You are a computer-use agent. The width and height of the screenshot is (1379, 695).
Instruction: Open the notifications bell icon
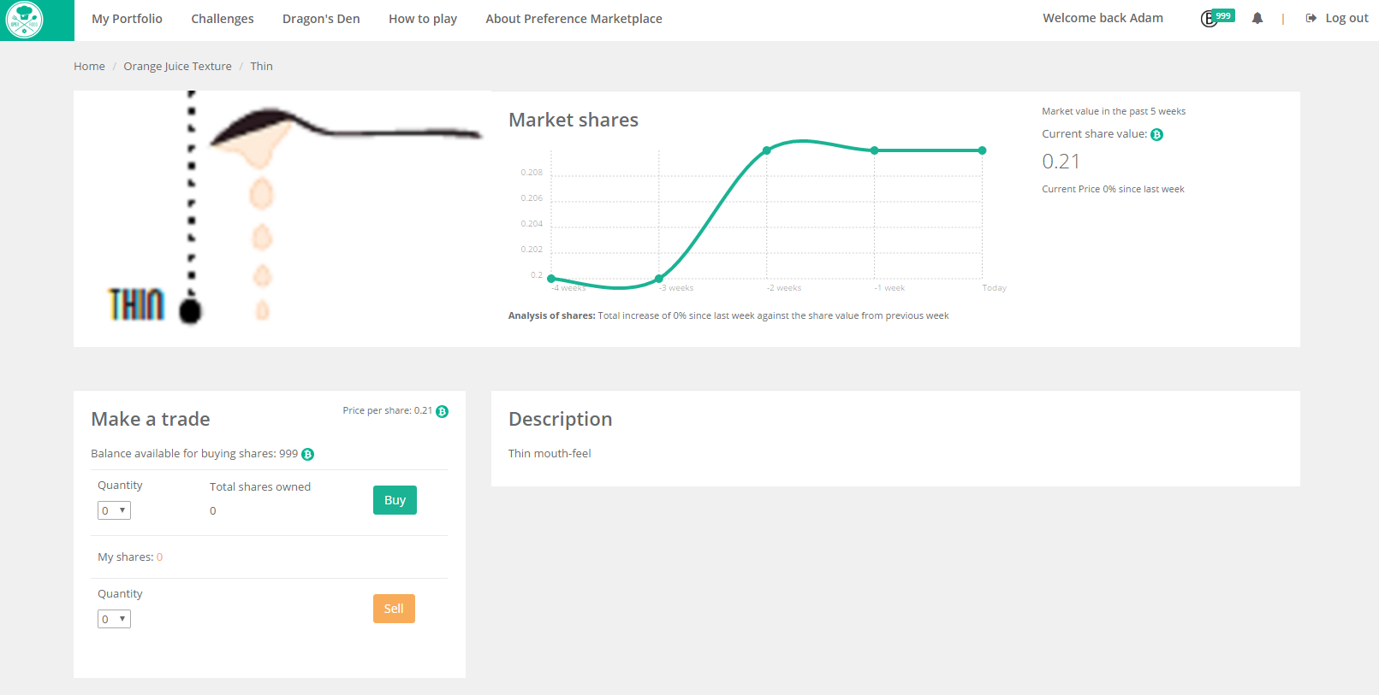(x=1257, y=18)
